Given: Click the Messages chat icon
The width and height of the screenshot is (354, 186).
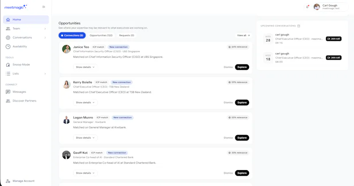Looking at the screenshot, I should 8,92.
